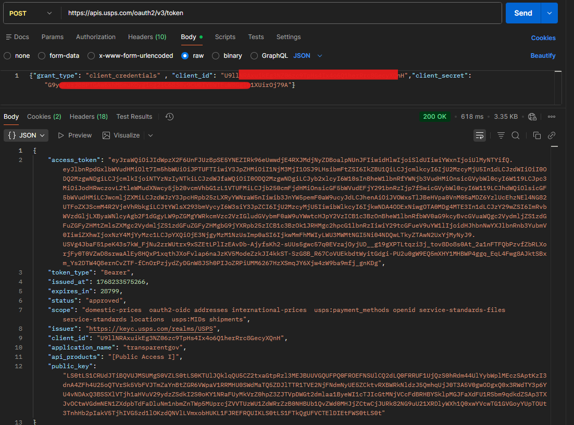The width and height of the screenshot is (574, 425).
Task: Choose the GraphQL body type radio
Action: [254, 56]
